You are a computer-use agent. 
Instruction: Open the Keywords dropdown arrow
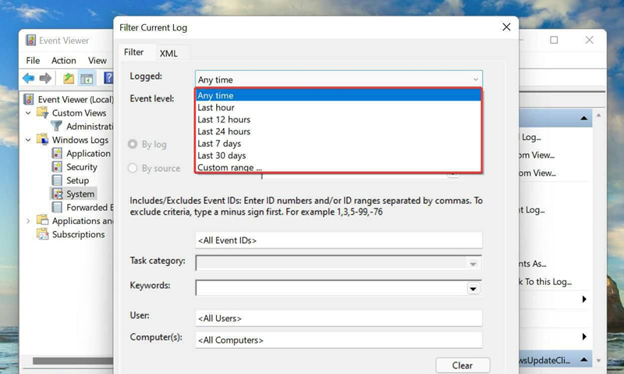point(473,288)
